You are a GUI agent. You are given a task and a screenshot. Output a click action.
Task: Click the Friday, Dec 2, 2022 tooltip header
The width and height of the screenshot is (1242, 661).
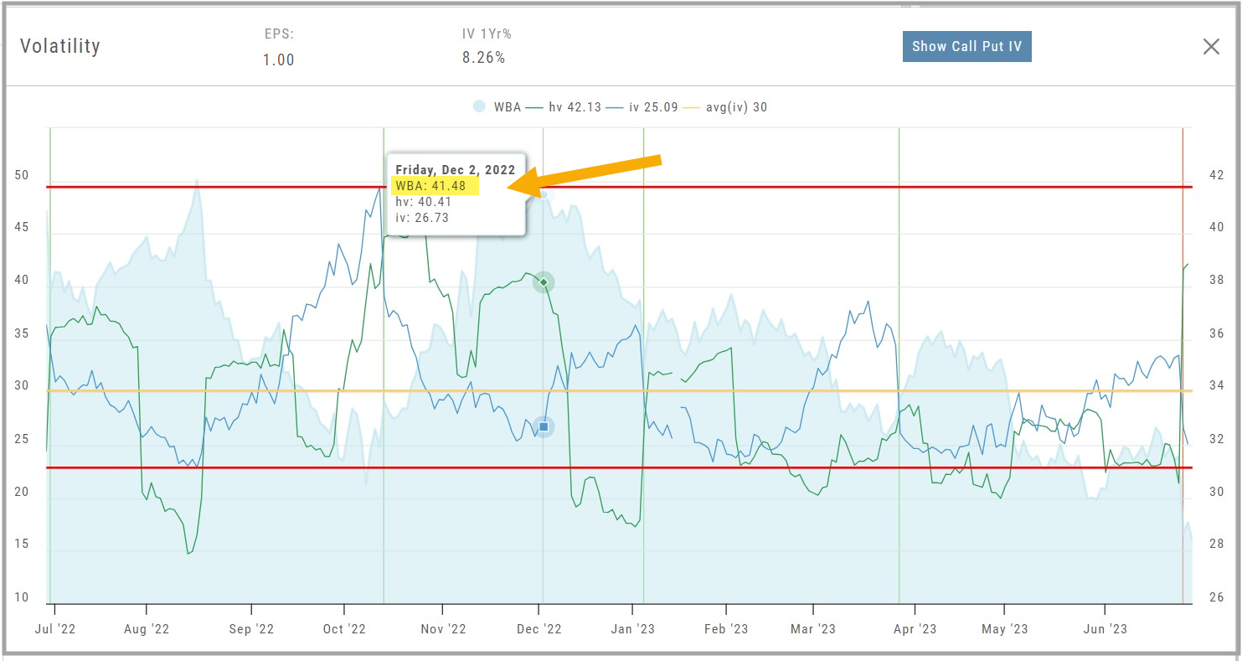click(x=455, y=169)
